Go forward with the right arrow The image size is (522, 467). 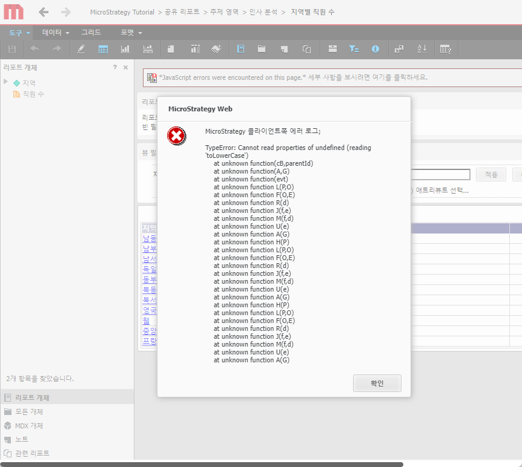click(x=66, y=12)
